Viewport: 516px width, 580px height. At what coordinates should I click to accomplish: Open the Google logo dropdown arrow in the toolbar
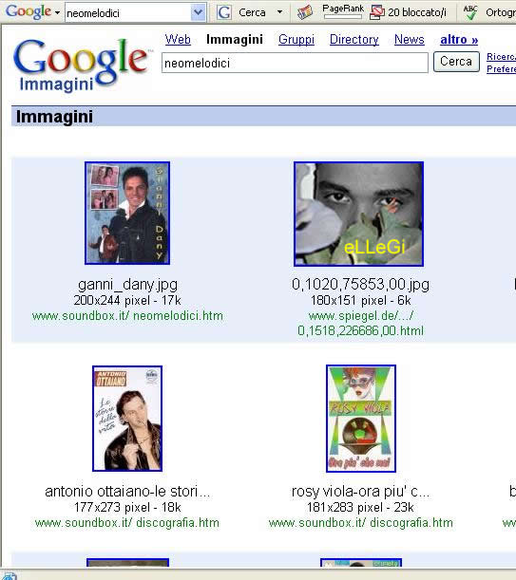tap(57, 12)
